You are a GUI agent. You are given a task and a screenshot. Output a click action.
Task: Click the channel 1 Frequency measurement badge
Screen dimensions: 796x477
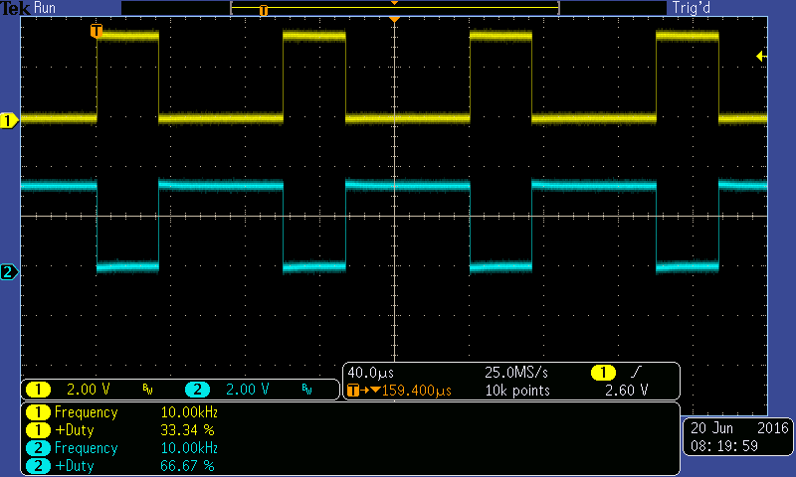[x=38, y=412]
